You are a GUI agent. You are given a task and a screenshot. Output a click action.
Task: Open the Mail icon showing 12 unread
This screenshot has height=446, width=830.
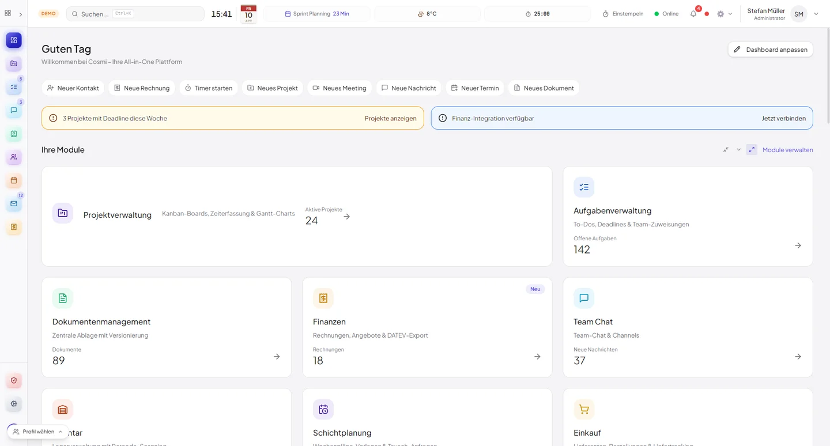(x=14, y=203)
